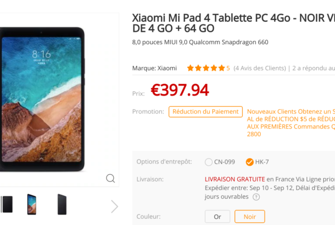Choose the Or color option

coord(218,217)
